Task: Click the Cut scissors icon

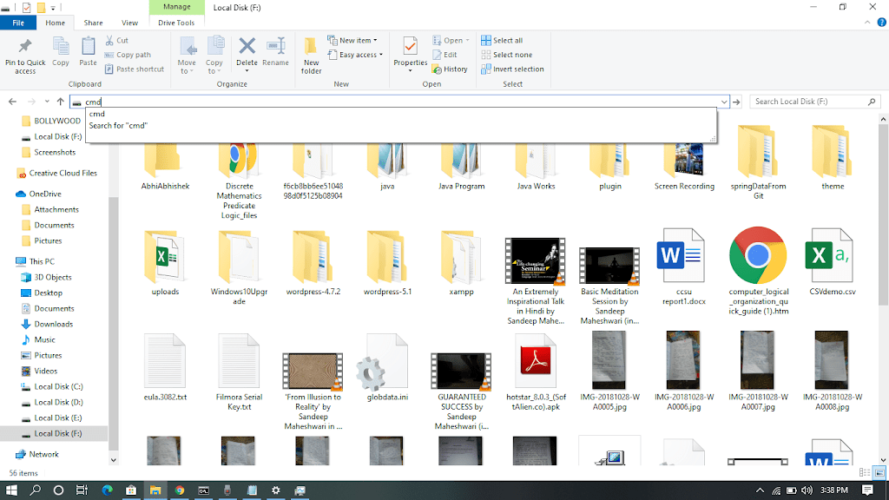Action: (110, 40)
